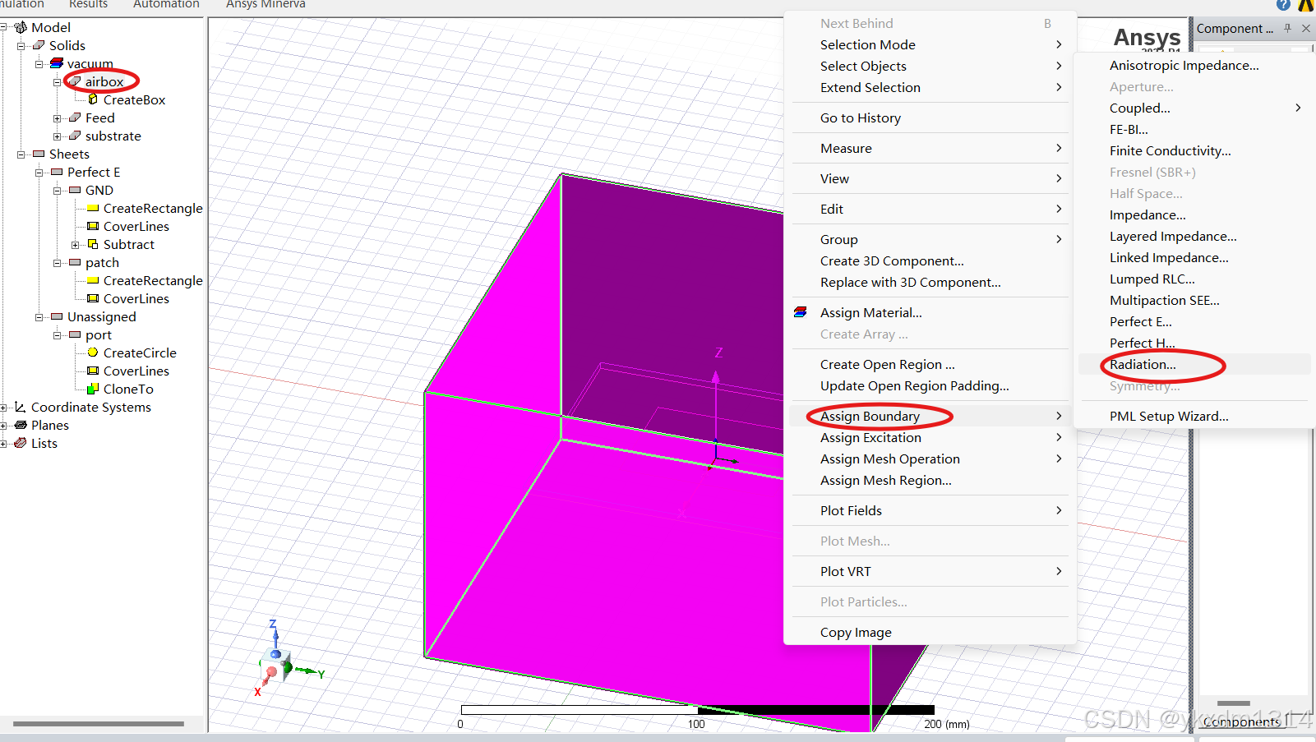Image resolution: width=1316 pixels, height=742 pixels.
Task: Click the CreateBox operation icon
Action: coord(93,99)
